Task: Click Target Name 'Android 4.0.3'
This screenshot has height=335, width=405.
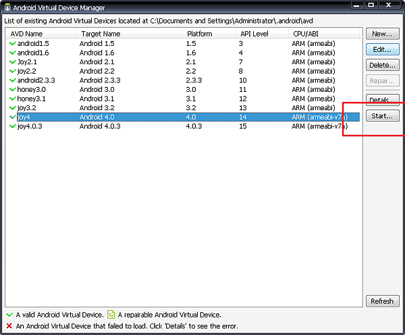Action: 100,126
